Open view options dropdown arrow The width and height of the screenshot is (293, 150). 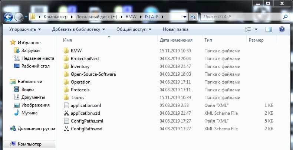click(x=256, y=29)
